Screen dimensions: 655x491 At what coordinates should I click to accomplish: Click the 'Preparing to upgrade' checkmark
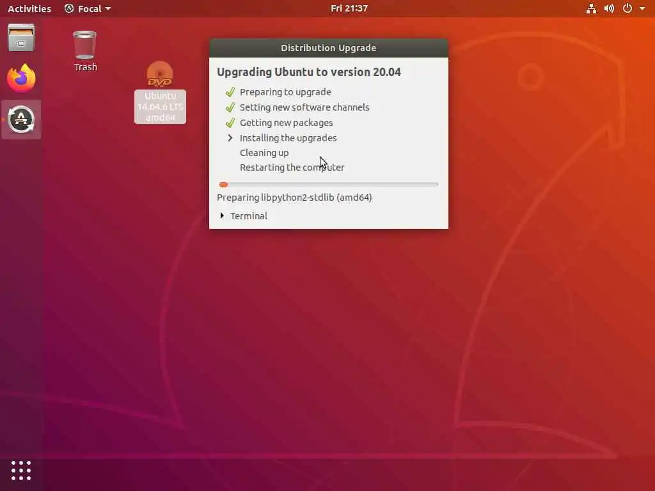click(230, 92)
